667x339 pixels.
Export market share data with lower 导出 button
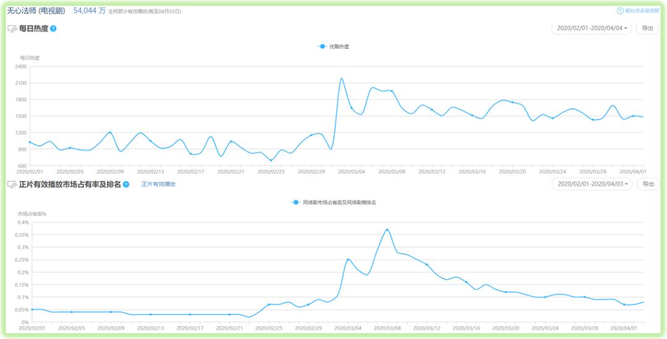point(648,184)
